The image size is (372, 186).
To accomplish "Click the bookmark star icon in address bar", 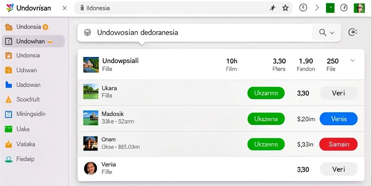I will coord(286,8).
